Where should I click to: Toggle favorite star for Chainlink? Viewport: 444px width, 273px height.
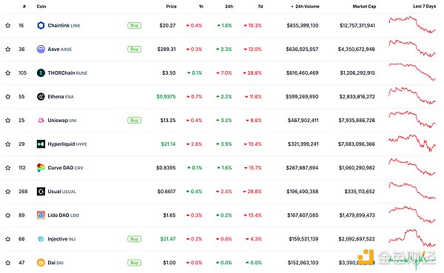[8, 25]
